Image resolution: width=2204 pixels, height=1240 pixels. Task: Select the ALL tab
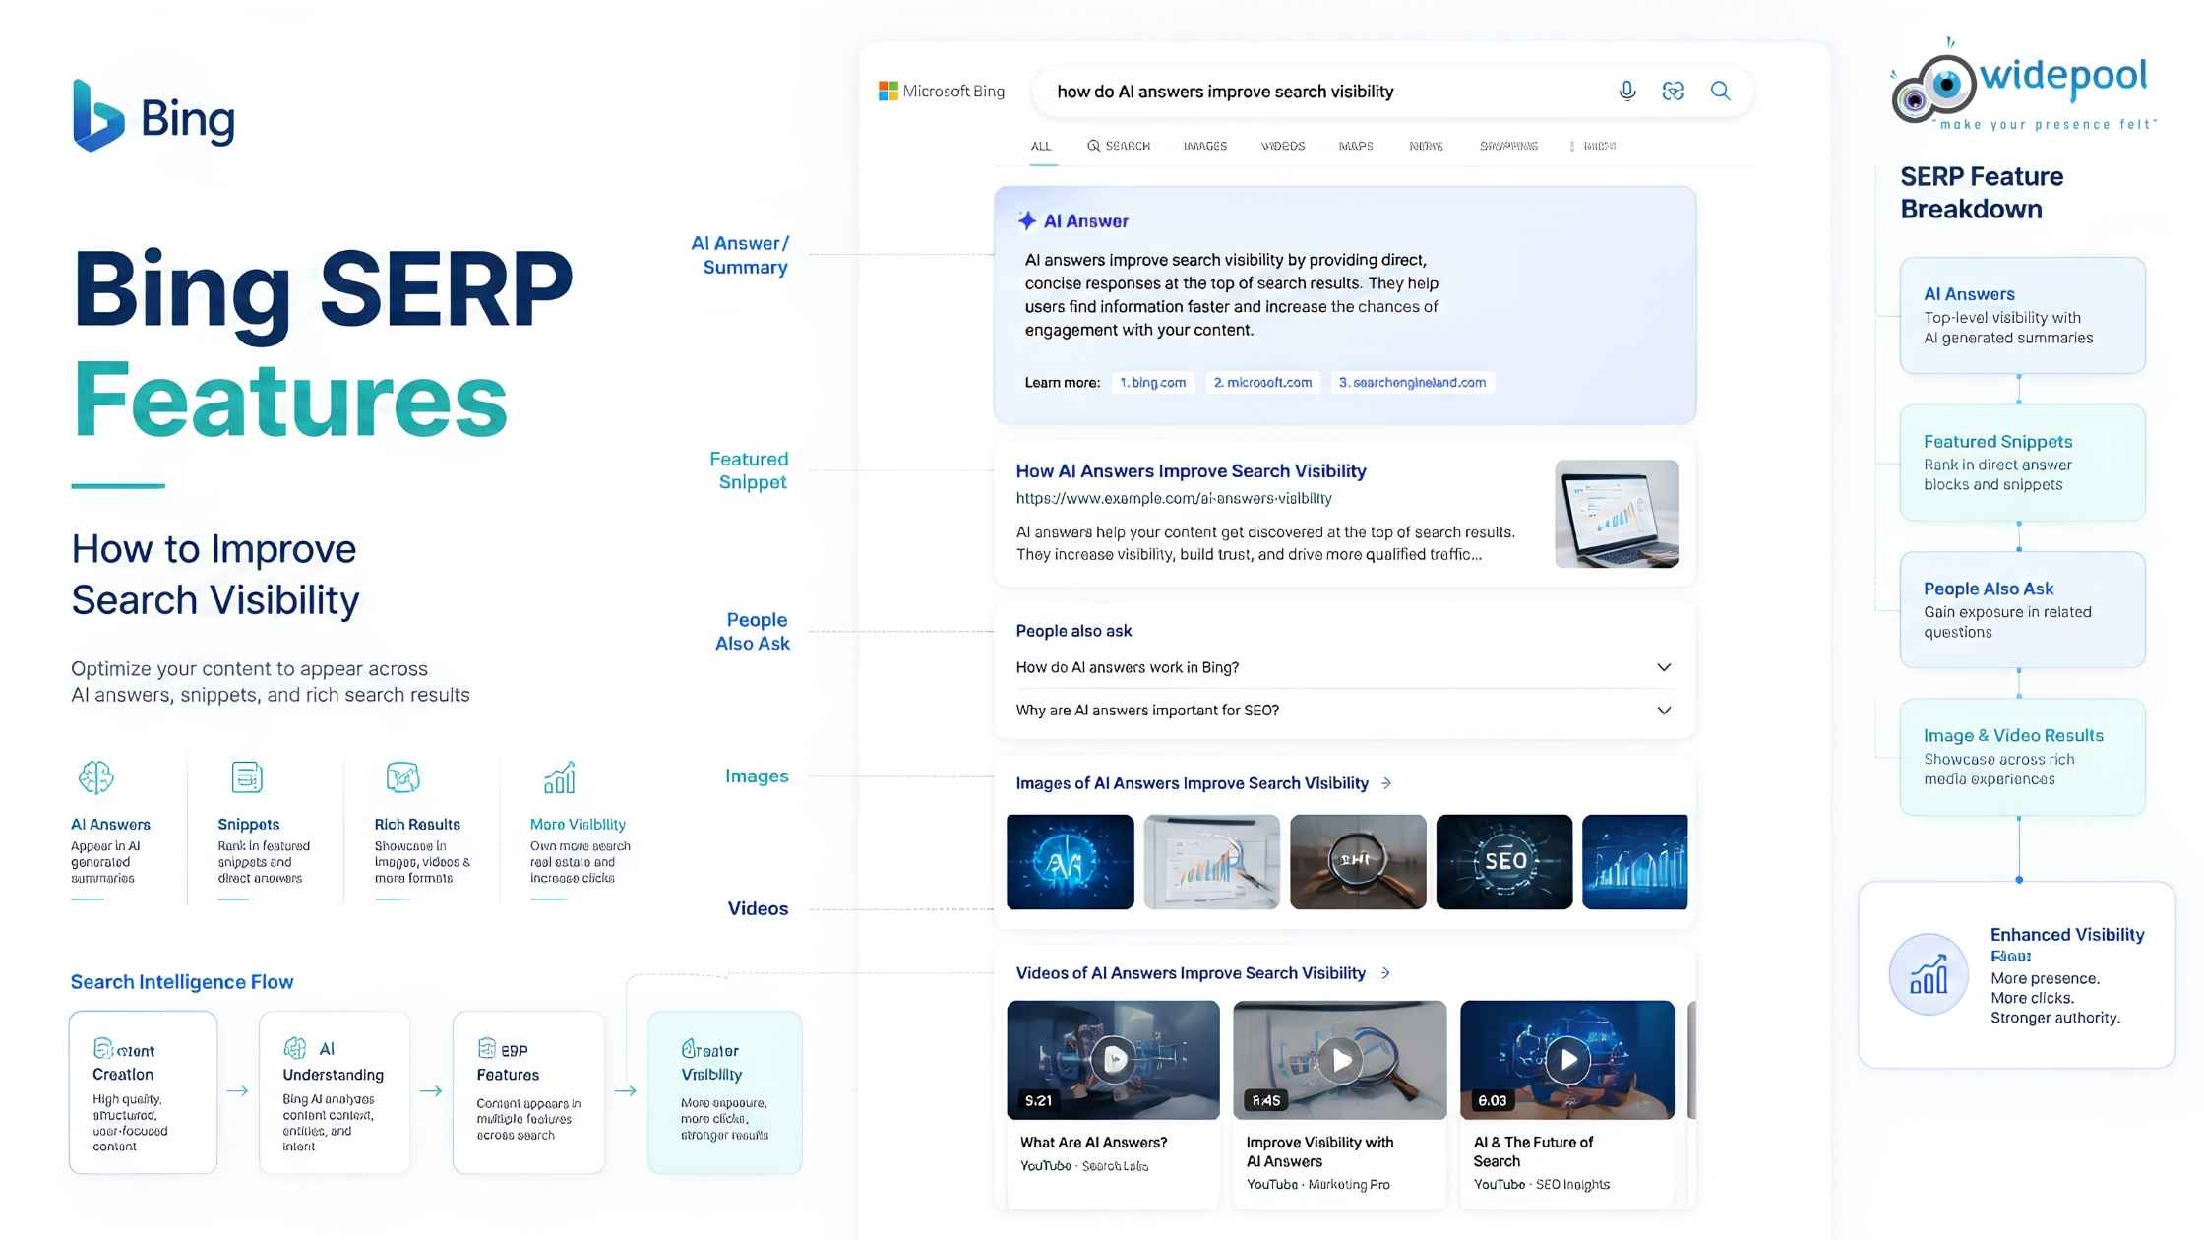tap(1041, 146)
